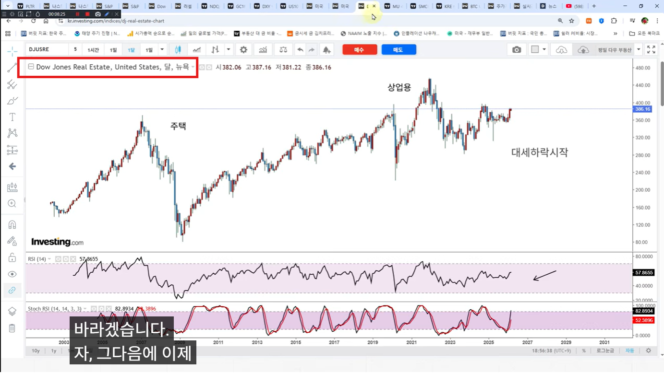This screenshot has height=373, width=664.
Task: Toggle the 자동 auto scale
Action: click(629, 351)
